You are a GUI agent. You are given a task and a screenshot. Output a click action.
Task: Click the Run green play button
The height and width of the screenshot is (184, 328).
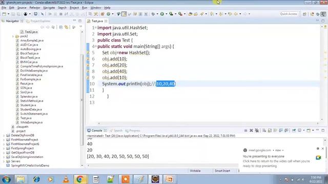(x=162, y=14)
